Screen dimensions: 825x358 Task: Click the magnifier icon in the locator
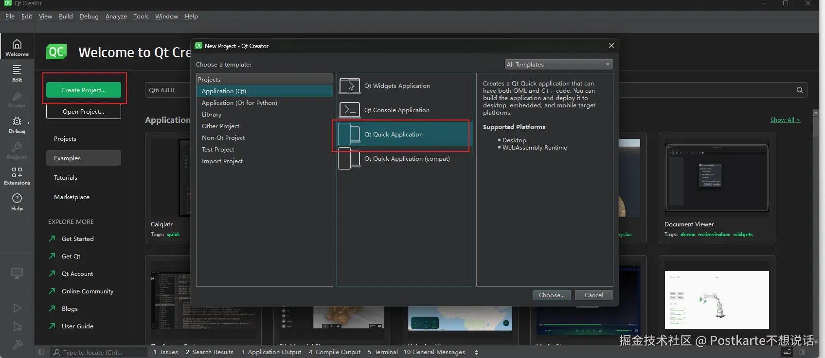pos(57,352)
